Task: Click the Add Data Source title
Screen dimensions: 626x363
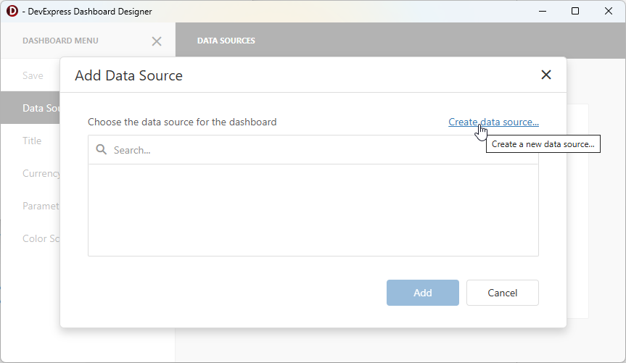Action: 128,75
